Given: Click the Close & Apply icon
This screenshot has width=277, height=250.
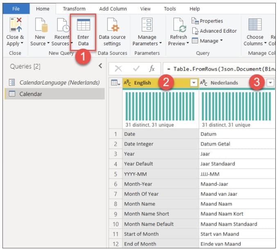Looking at the screenshot, I should pos(16,25).
